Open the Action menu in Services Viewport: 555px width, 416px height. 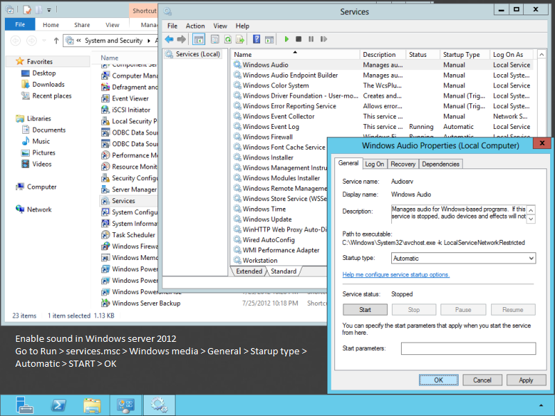point(195,26)
